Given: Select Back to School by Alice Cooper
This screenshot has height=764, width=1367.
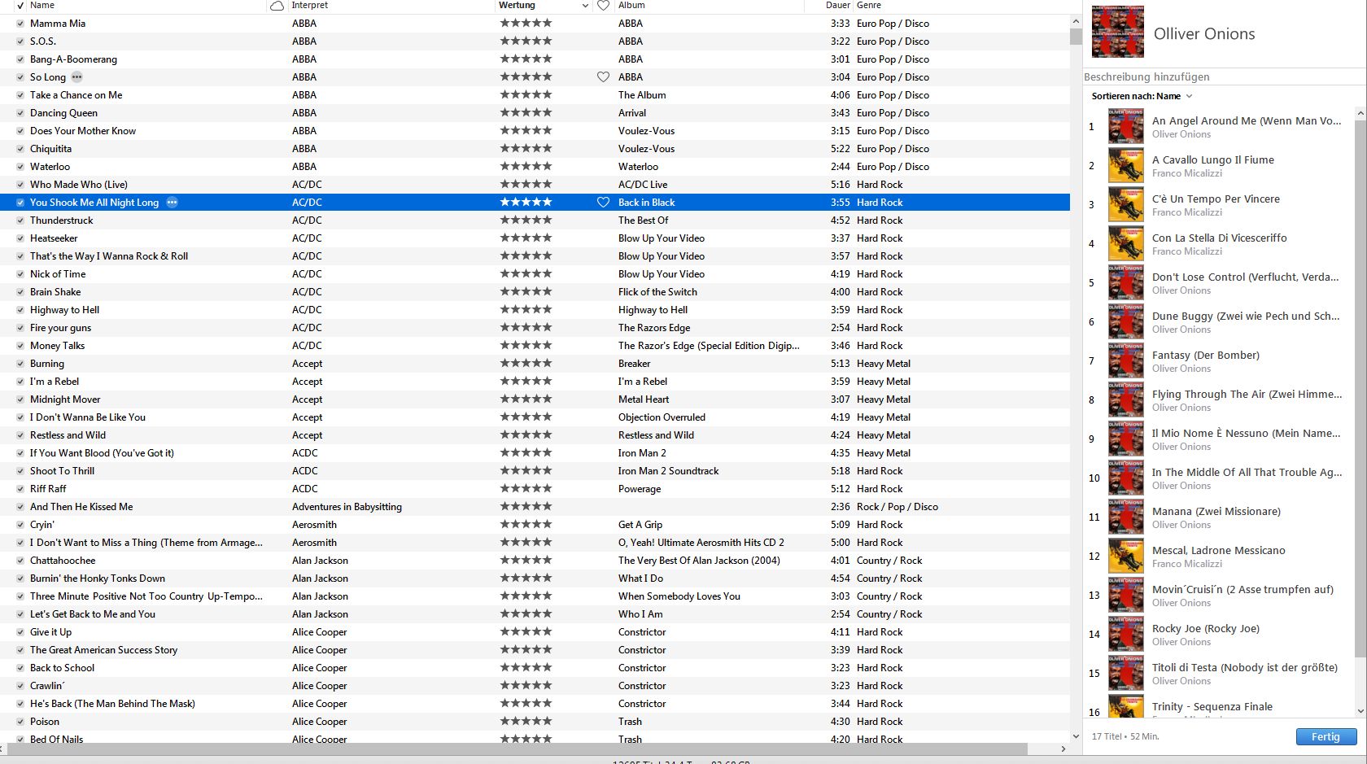Looking at the screenshot, I should (62, 668).
